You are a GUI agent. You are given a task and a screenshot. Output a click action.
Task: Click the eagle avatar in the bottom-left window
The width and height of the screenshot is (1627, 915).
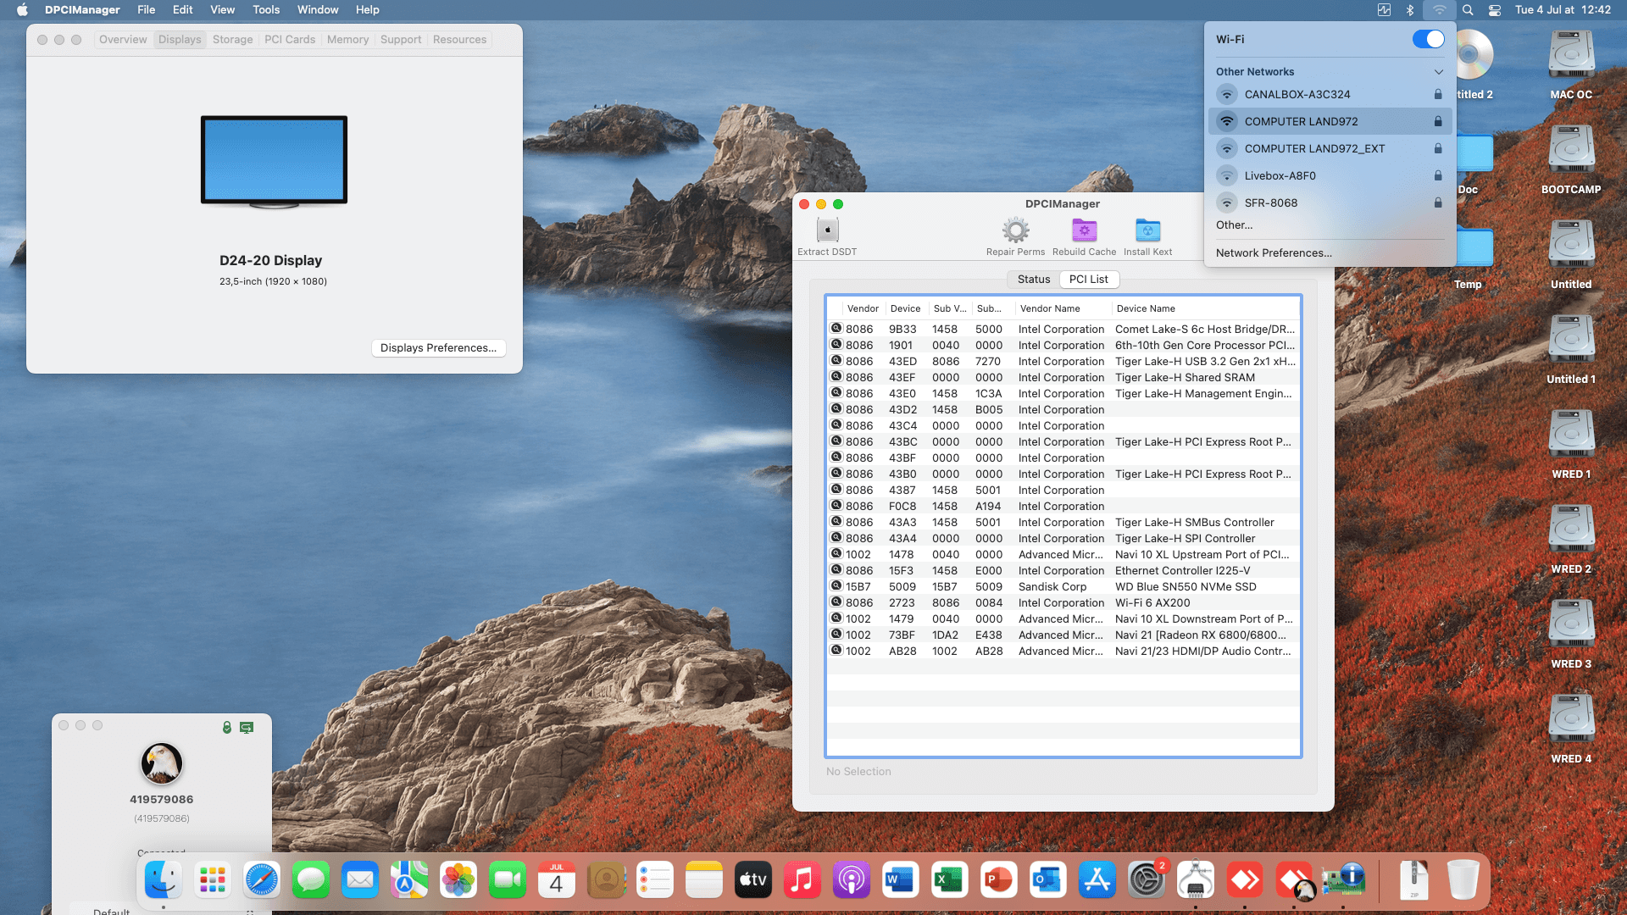pos(162,763)
